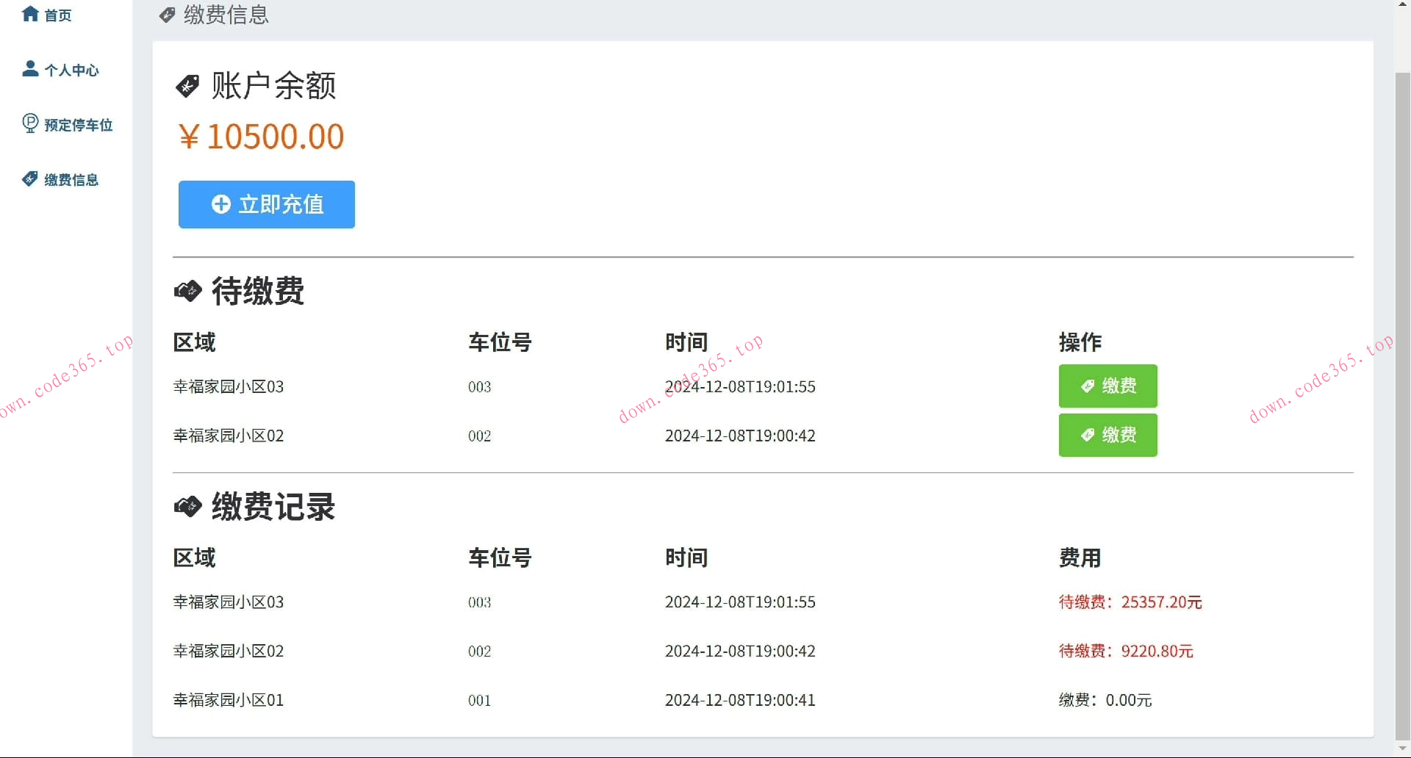Click the plus icon inside 立即充值 button

pyautogui.click(x=221, y=204)
